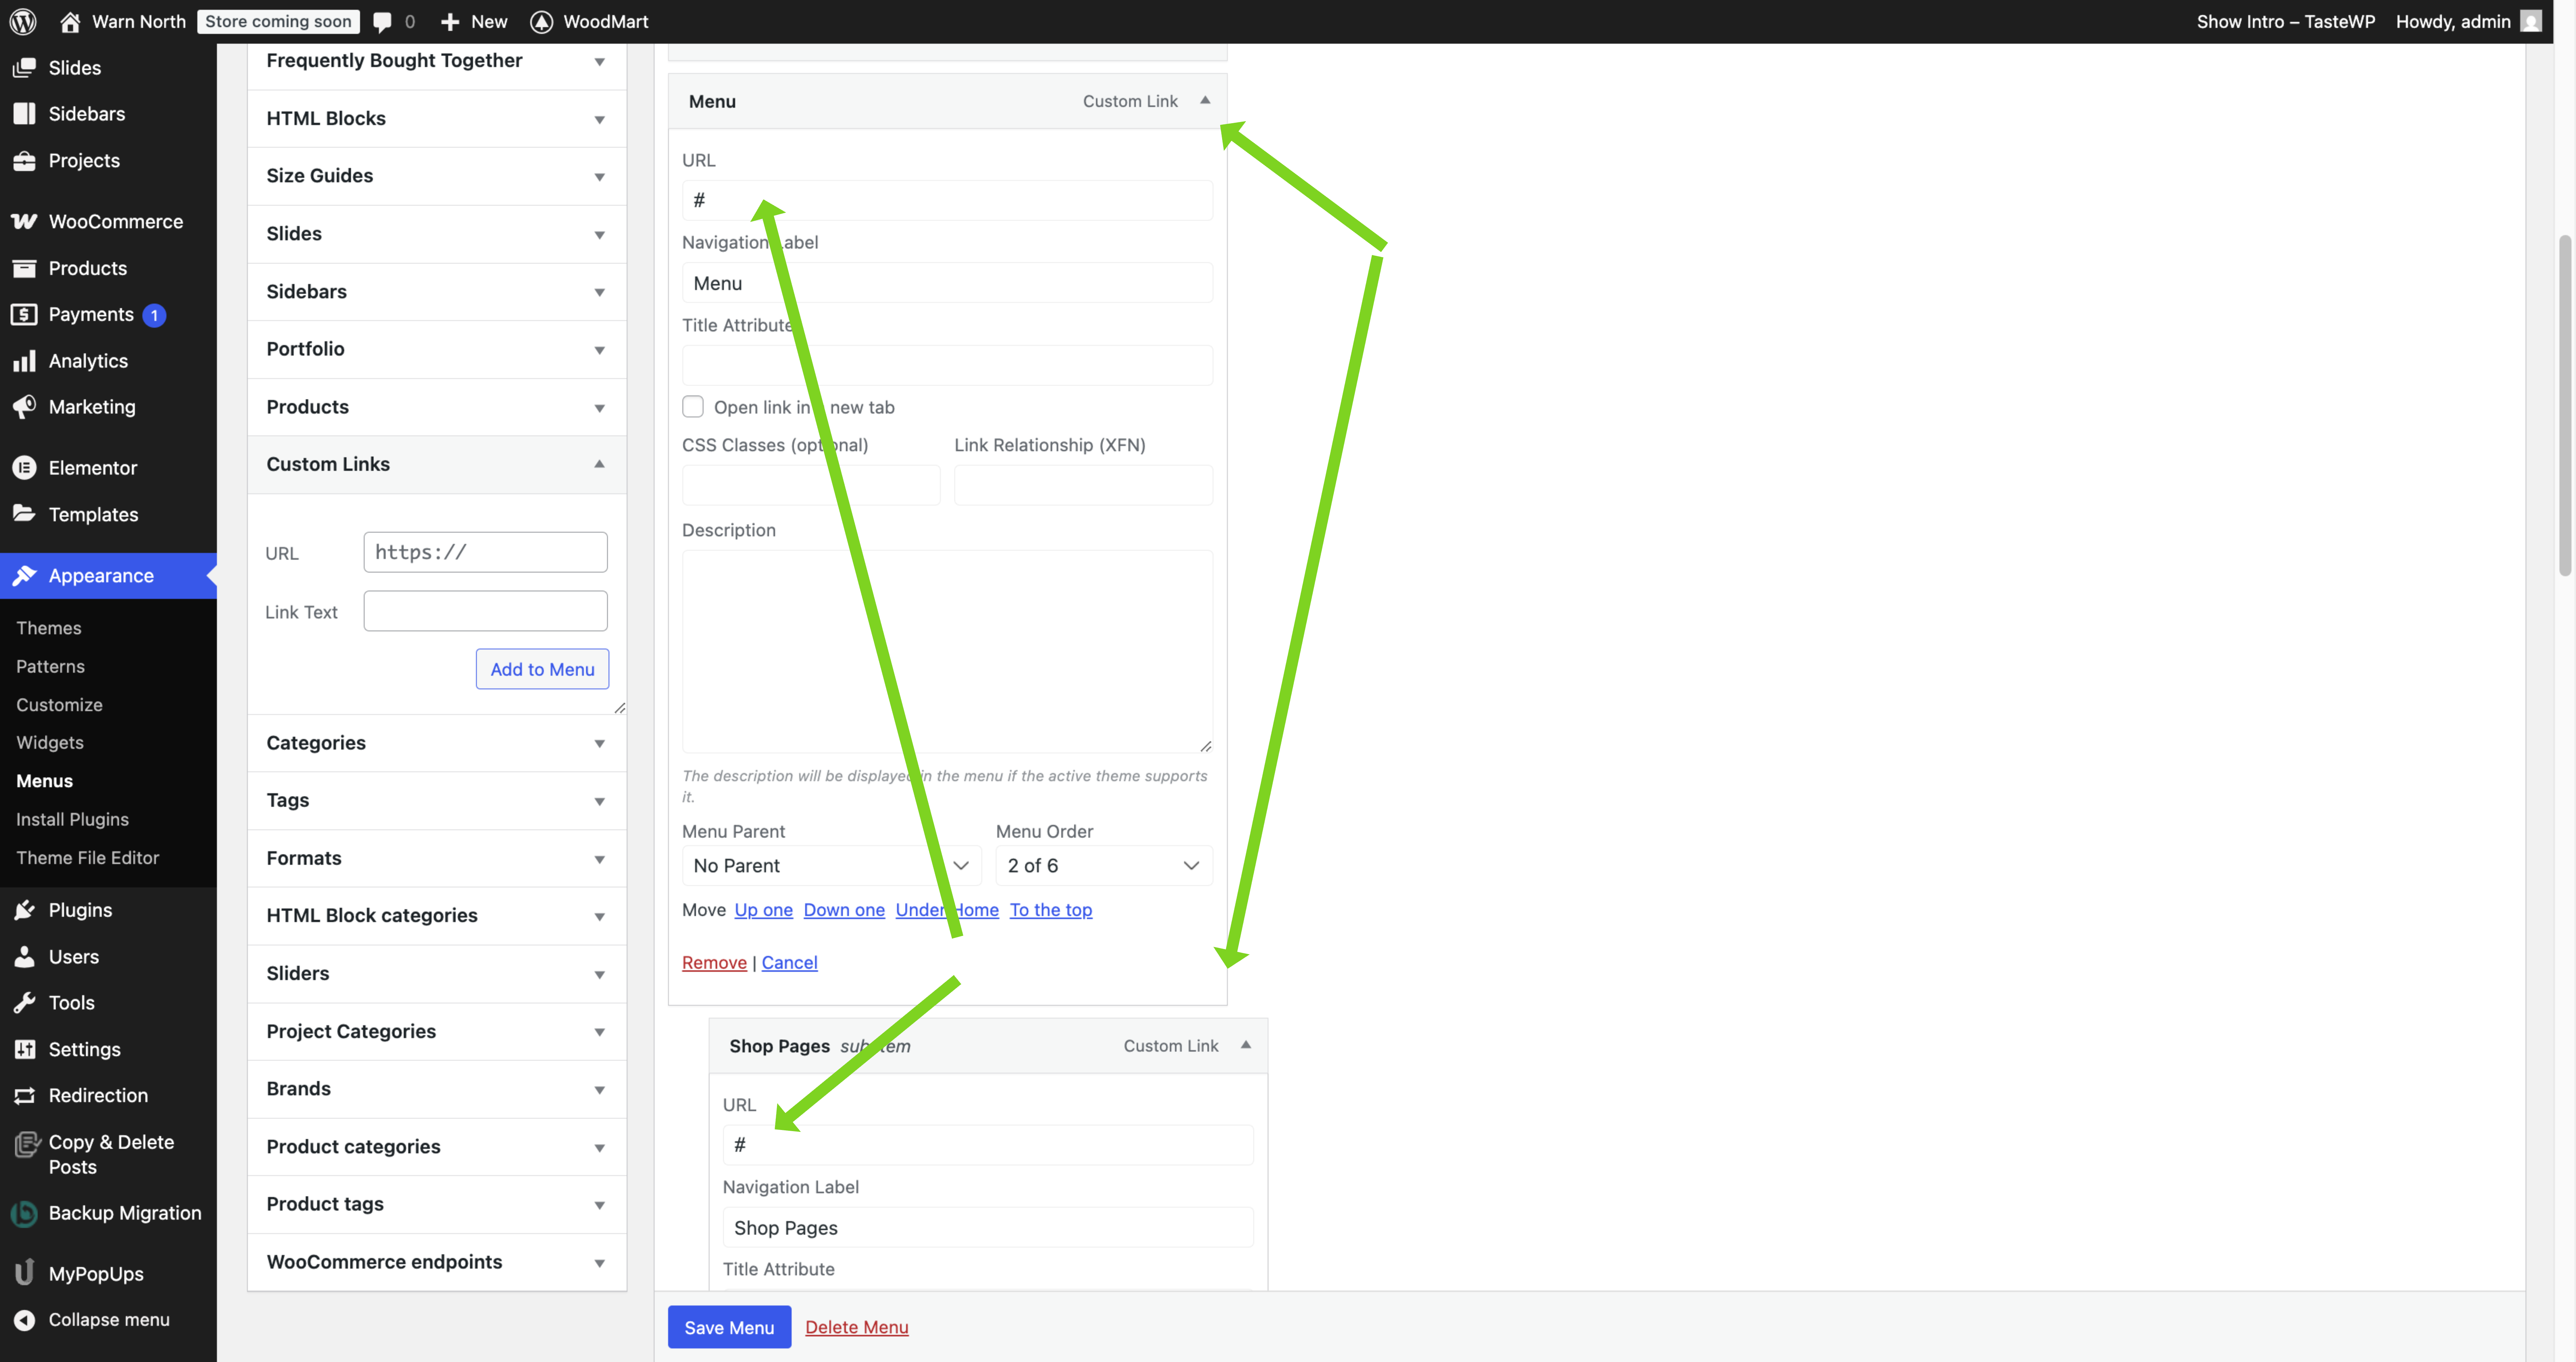Open the Themes submenu item

[49, 627]
